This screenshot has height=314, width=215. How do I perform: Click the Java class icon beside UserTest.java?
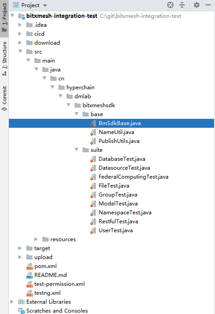pos(92,230)
